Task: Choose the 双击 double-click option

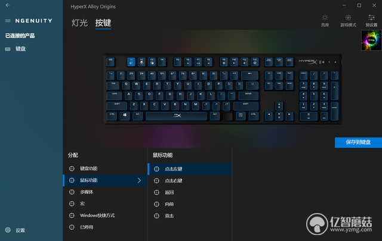Action: pos(190,216)
